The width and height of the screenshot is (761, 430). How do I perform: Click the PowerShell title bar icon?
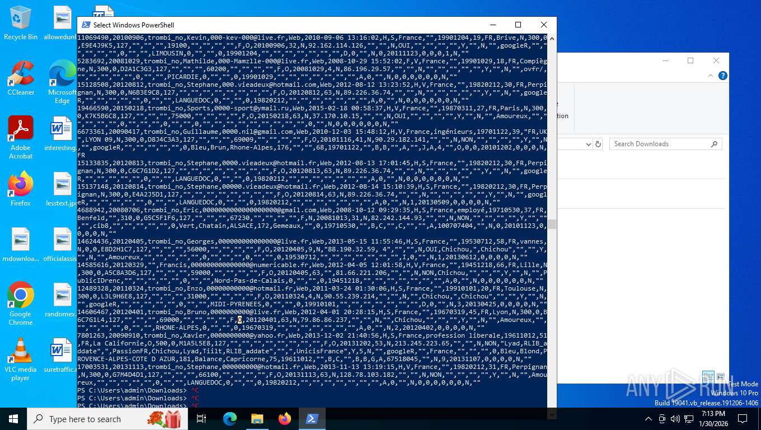coord(86,25)
